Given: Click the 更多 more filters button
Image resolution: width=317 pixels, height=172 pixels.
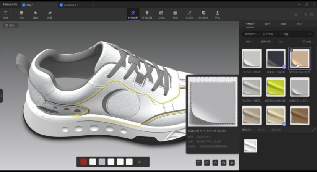Looking at the screenshot, I should 281,41.
